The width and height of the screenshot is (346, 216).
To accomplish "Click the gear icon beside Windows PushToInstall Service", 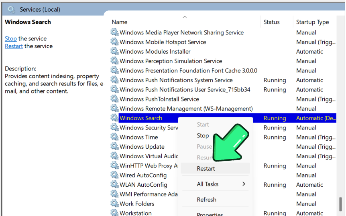I will (114, 99).
